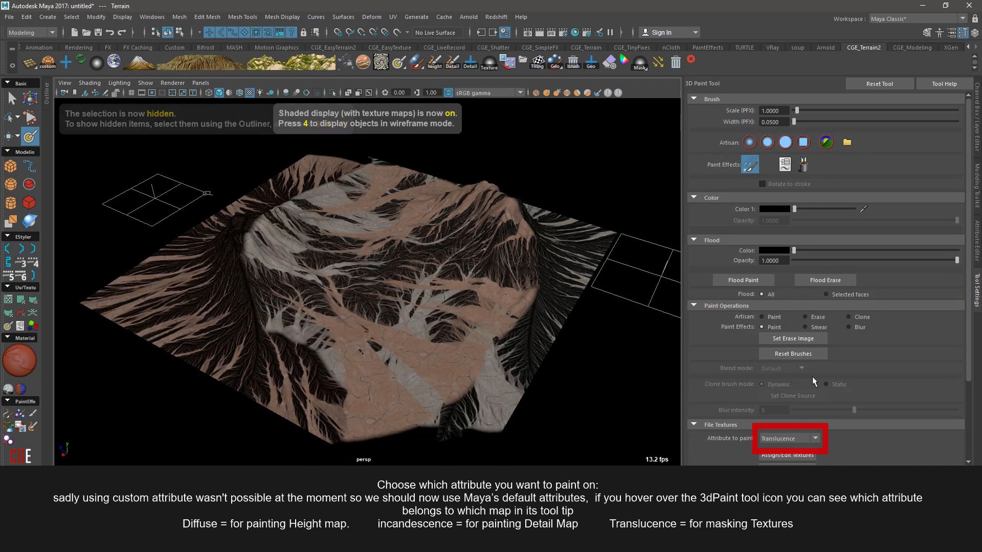Screen dimensions: 982x552
Task: Collapse the Flood section
Action: [694, 240]
